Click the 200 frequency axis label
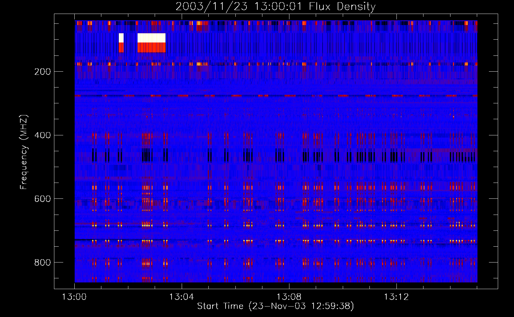The height and width of the screenshot is (317, 514). pyautogui.click(x=42, y=72)
